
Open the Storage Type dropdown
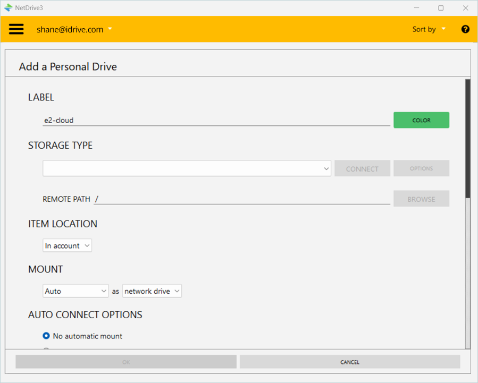tap(187, 168)
